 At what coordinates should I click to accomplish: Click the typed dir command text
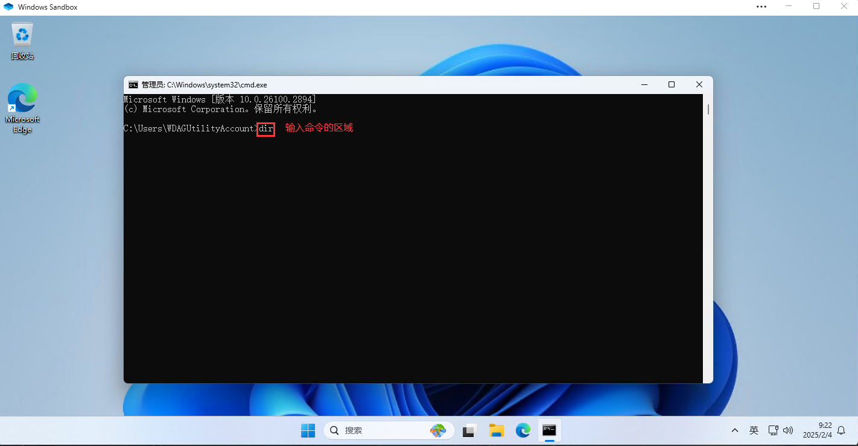pyautogui.click(x=266, y=129)
